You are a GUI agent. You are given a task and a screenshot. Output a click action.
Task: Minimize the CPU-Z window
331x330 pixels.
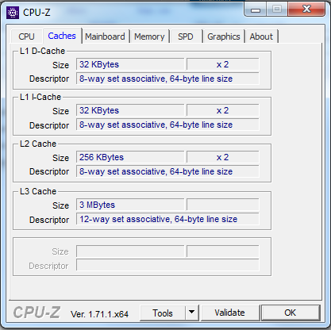256,10
